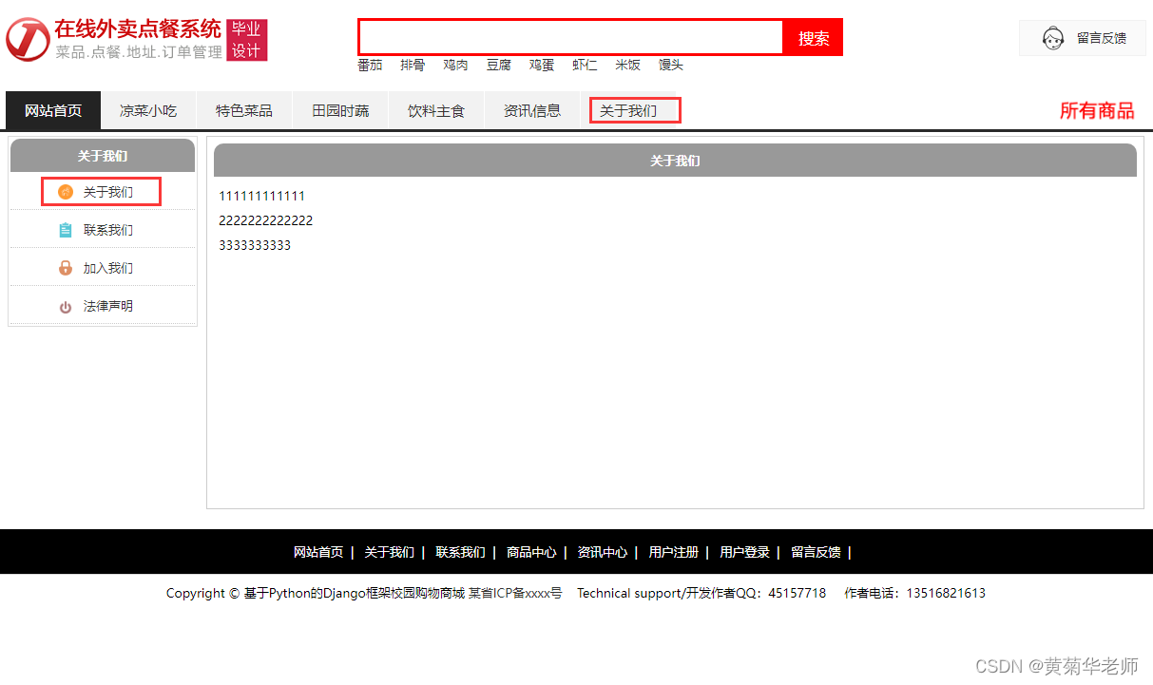1153x685 pixels.
Task: Click the red J site logo
Action: (28, 39)
